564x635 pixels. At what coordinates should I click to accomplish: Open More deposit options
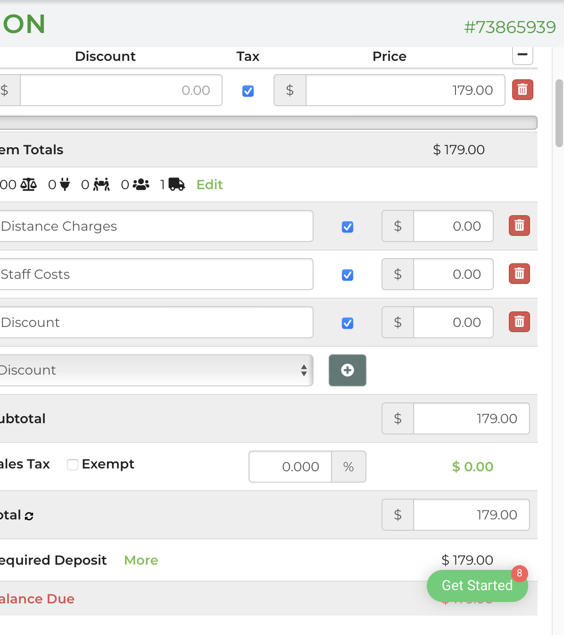click(141, 560)
